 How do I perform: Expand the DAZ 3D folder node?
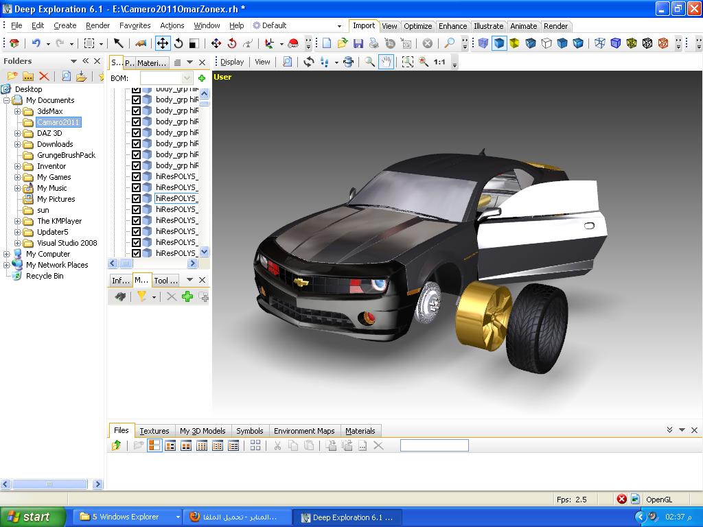point(17,133)
